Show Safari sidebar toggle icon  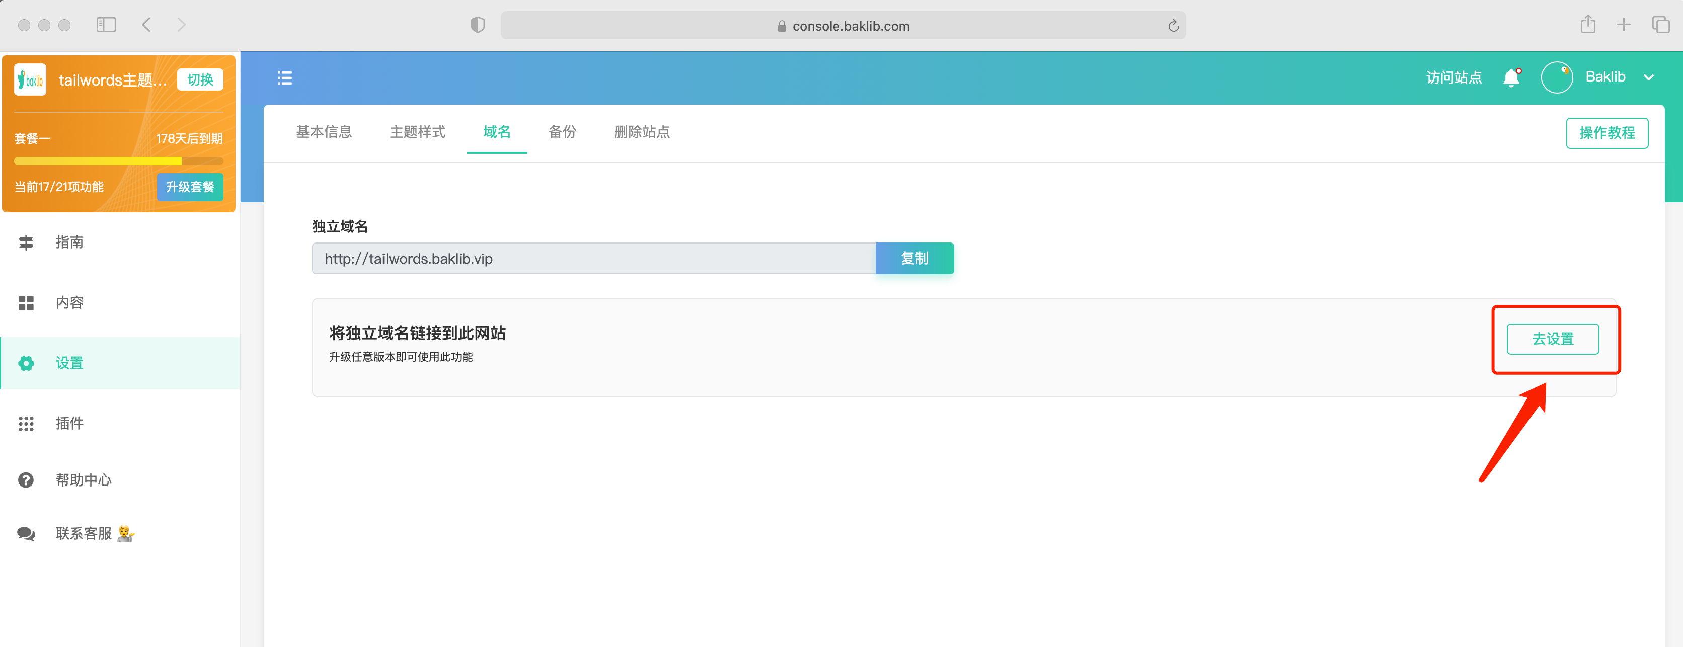106,25
